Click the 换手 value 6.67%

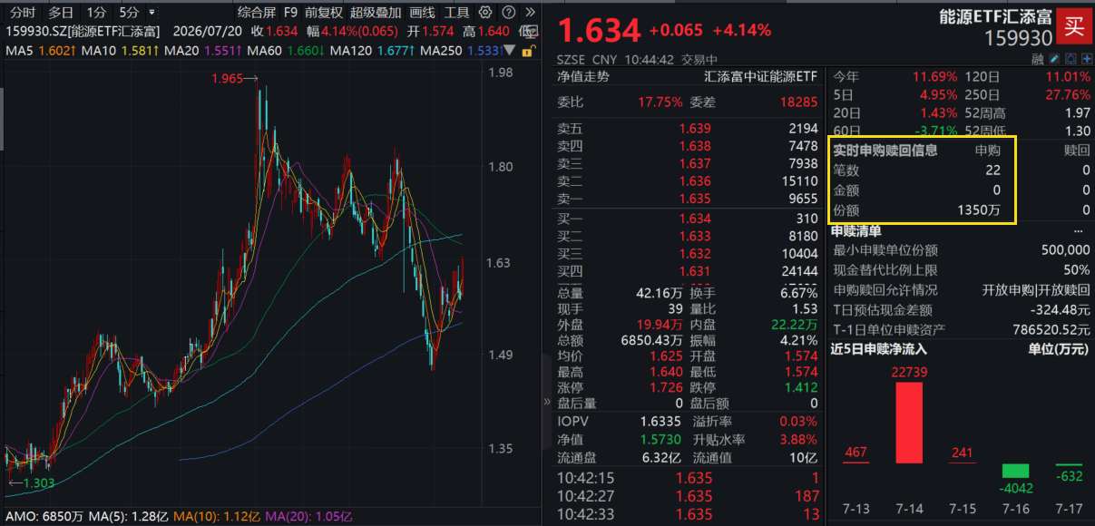point(799,293)
